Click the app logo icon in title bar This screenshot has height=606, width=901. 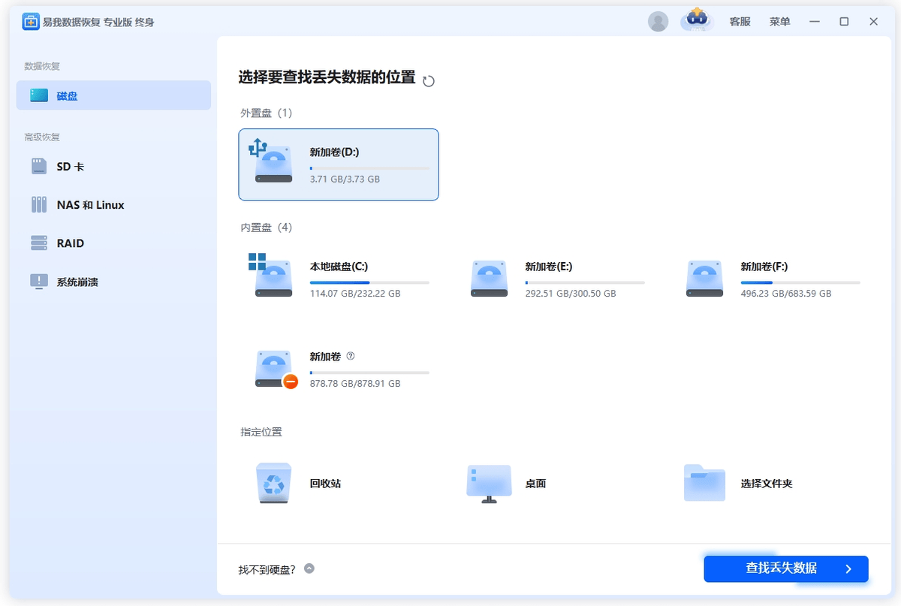[31, 22]
